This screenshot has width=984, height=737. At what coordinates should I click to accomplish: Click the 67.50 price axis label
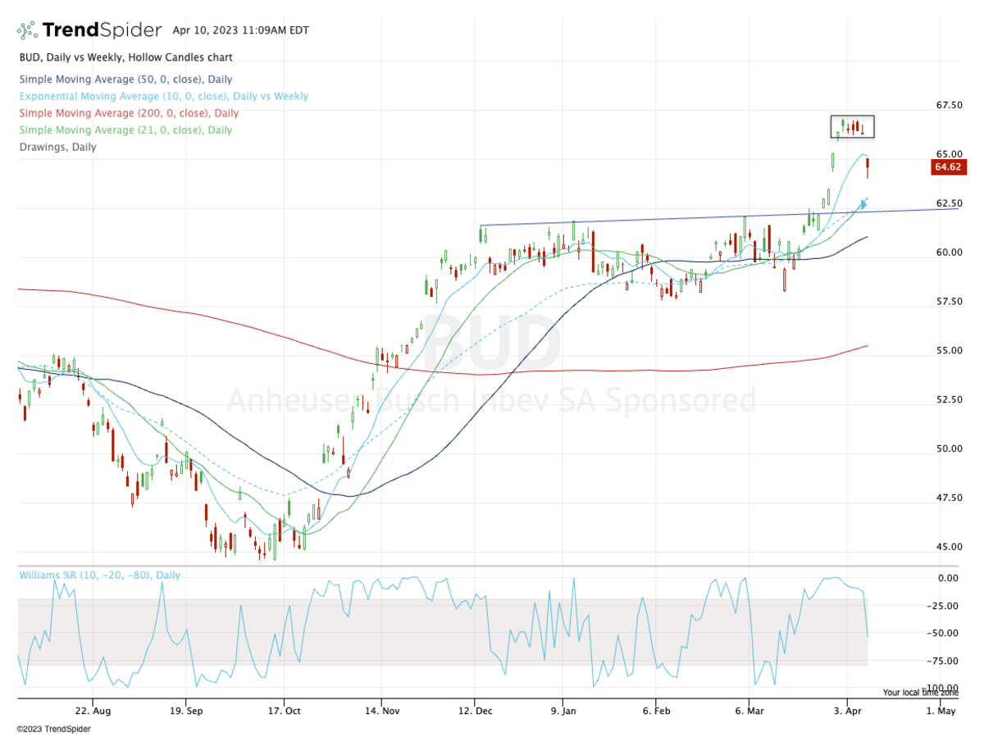pyautogui.click(x=950, y=105)
